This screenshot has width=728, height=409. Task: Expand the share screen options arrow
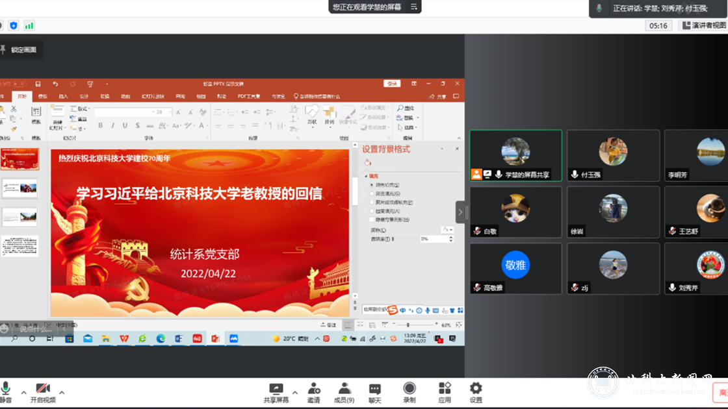click(x=295, y=393)
